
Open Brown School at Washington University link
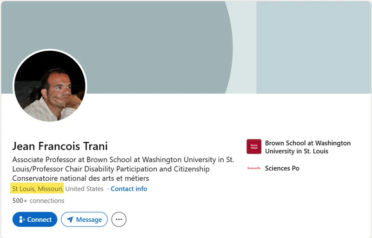coord(308,147)
